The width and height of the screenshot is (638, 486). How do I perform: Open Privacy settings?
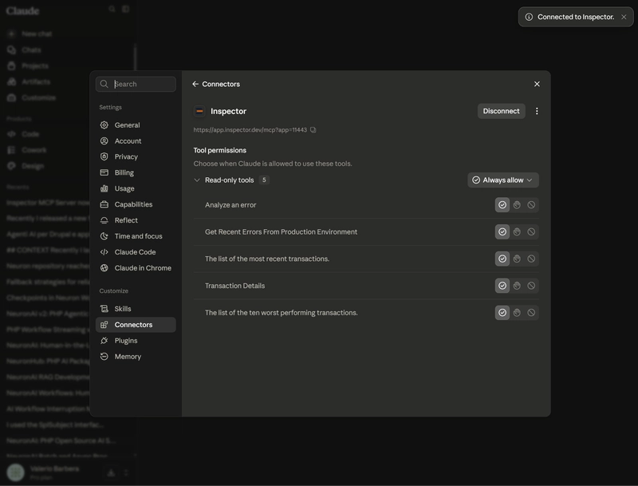pyautogui.click(x=136, y=156)
